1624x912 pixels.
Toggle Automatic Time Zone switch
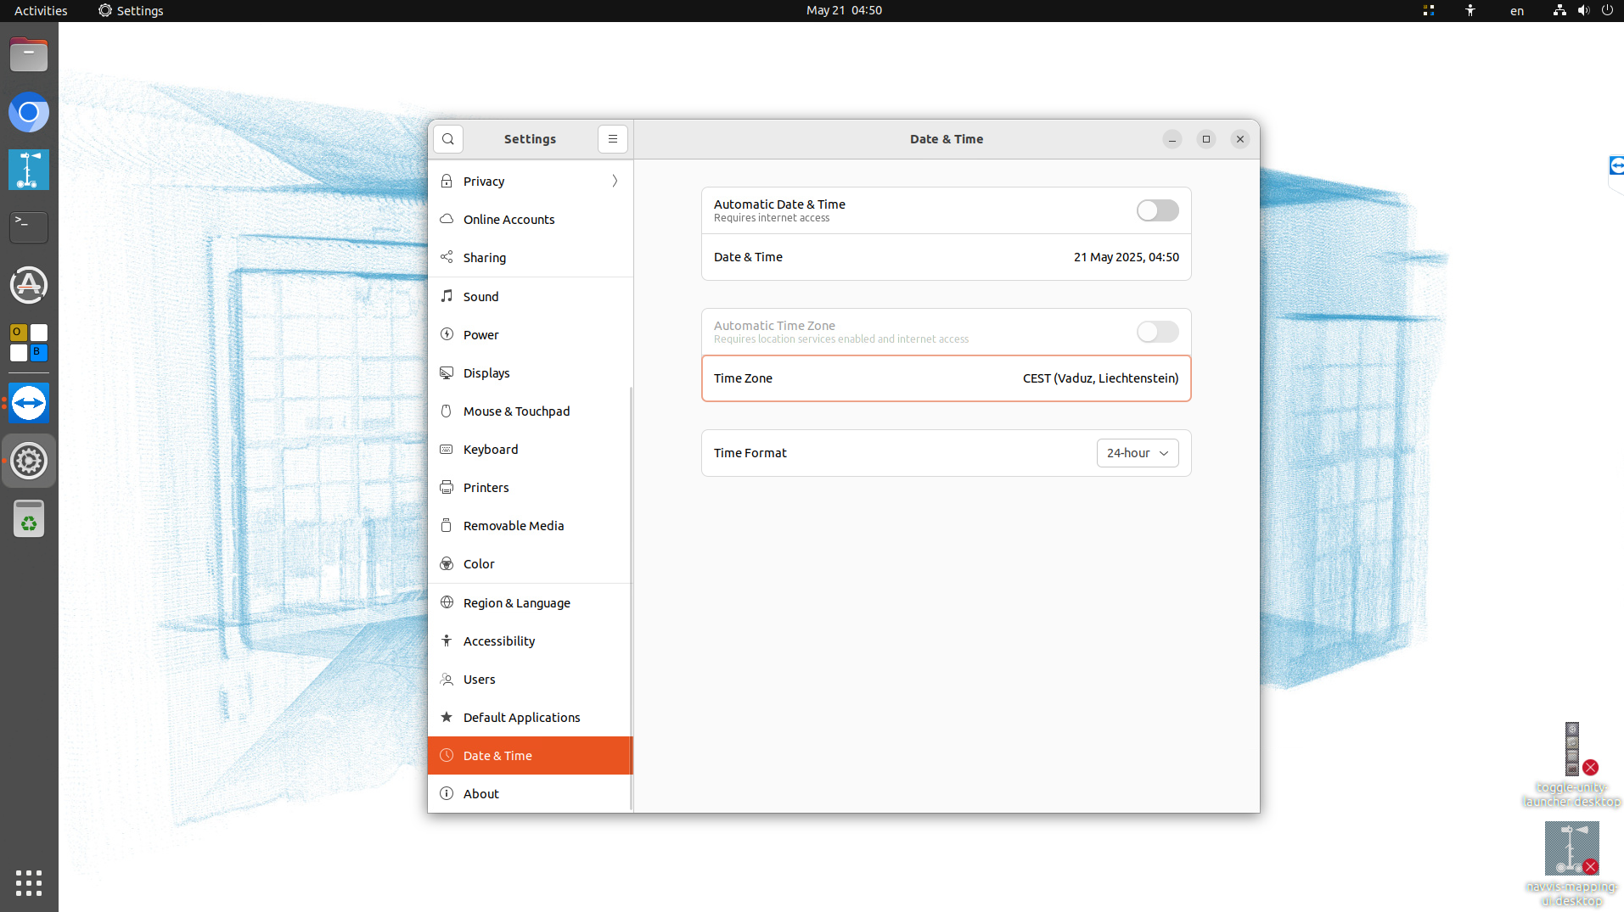click(1157, 332)
